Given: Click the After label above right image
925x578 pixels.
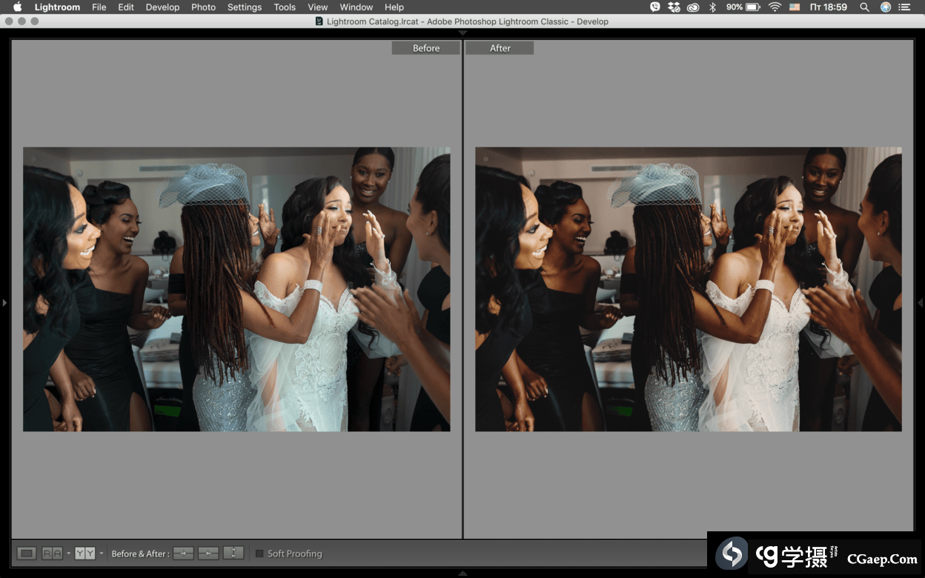Looking at the screenshot, I should (x=500, y=48).
